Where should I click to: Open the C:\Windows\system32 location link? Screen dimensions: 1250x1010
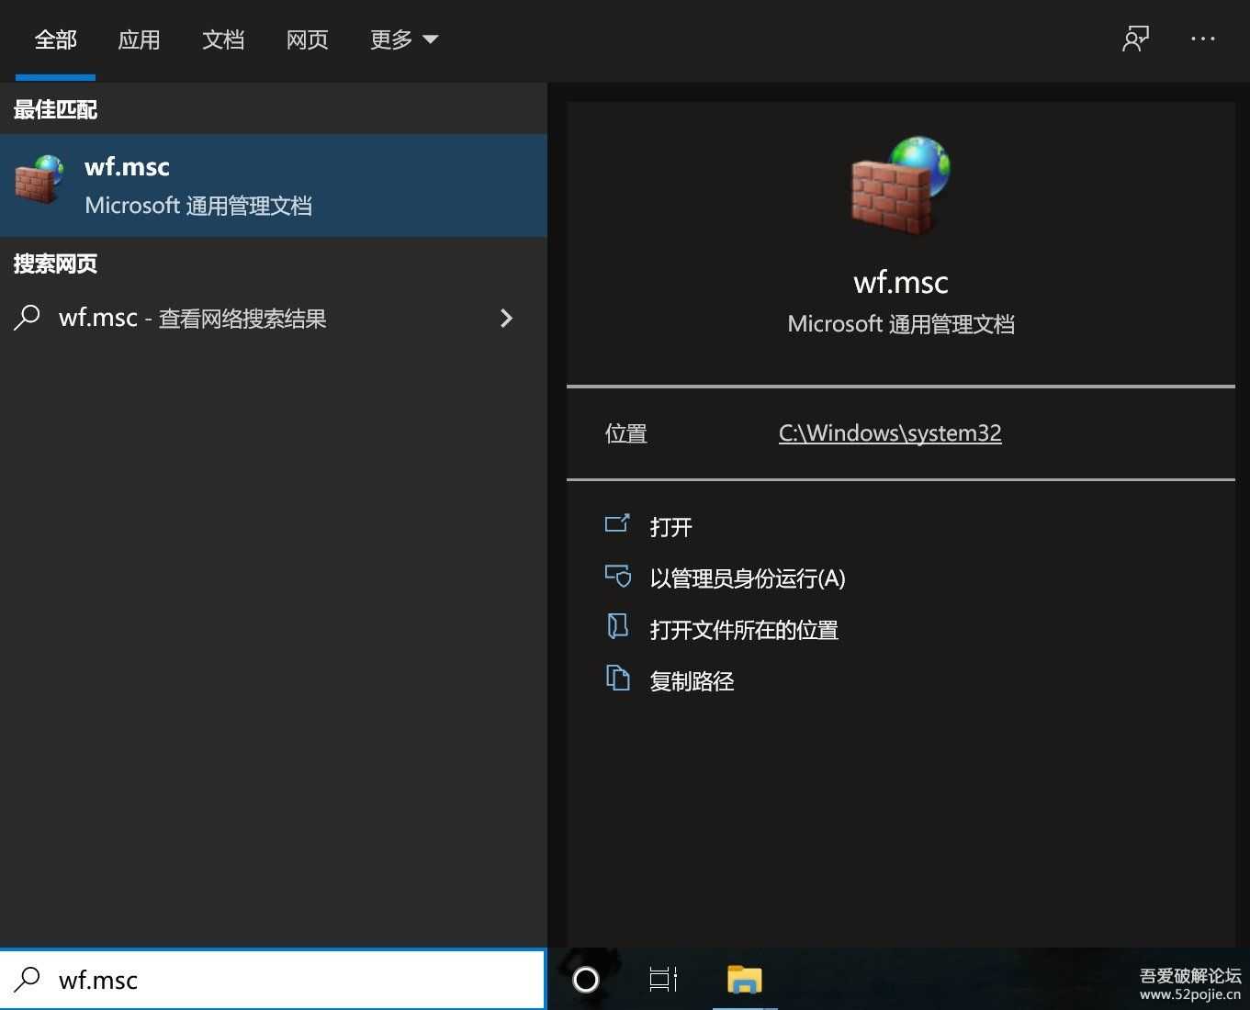click(x=889, y=432)
